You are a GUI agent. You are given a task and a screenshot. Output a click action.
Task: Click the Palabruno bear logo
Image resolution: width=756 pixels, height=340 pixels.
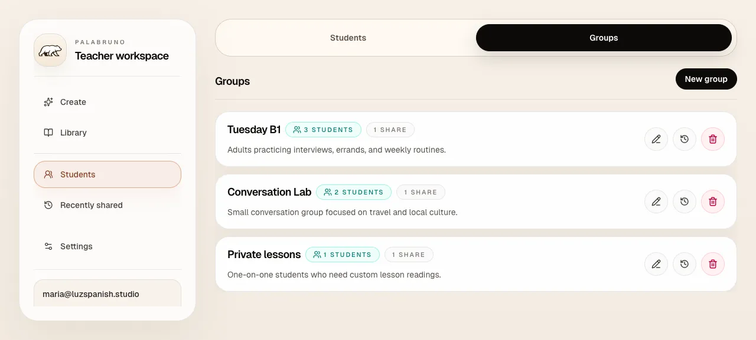(x=50, y=50)
